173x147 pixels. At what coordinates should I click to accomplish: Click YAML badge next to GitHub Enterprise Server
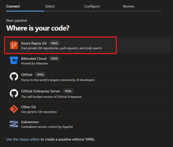68,91
